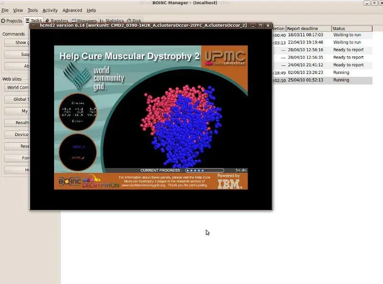Image resolution: width=383 pixels, height=284 pixels.
Task: Select the task with deadline 18/03/11 08:17:03
Action: pos(322,35)
